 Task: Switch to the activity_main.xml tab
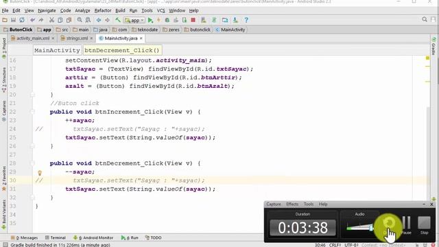32,38
